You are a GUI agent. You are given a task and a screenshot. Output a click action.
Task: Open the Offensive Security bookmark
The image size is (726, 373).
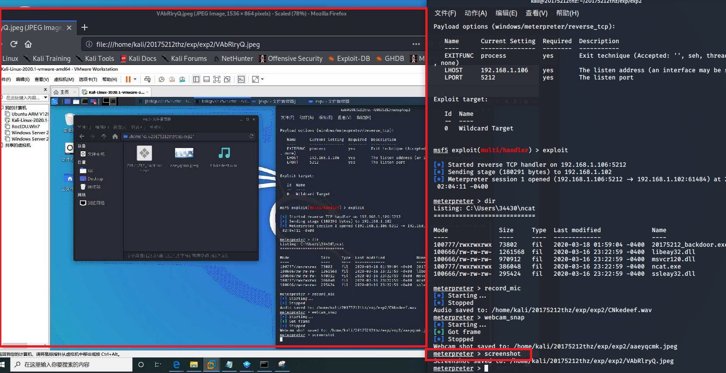[x=291, y=59]
